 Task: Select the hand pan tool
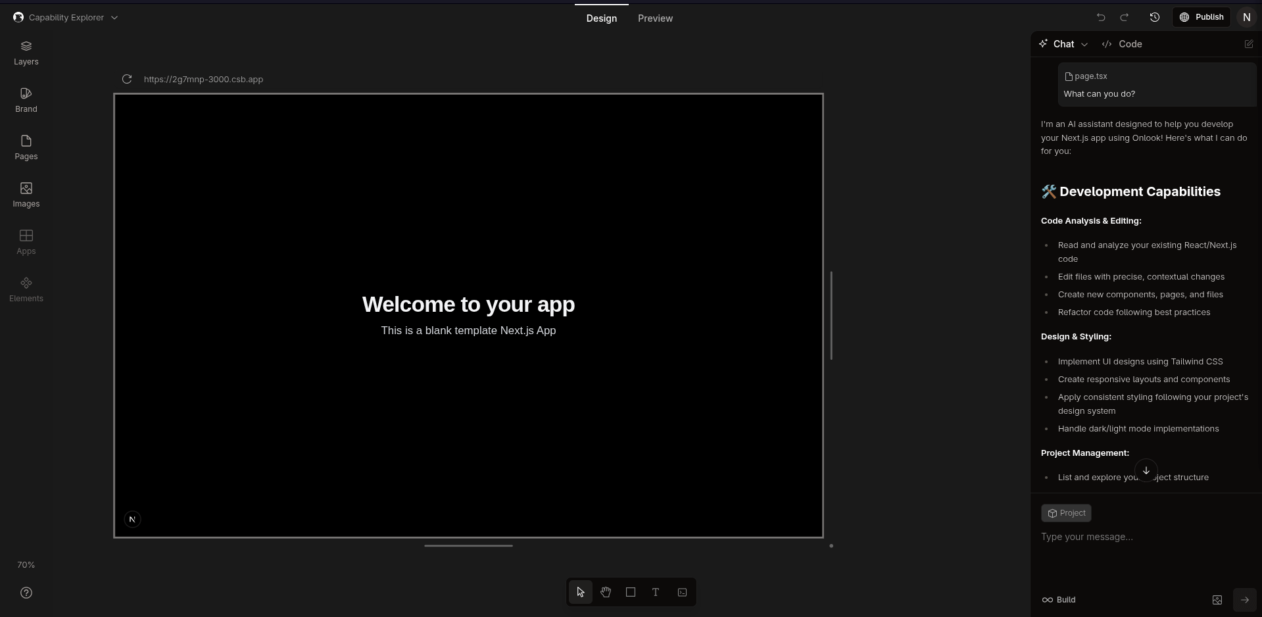[x=605, y=592]
